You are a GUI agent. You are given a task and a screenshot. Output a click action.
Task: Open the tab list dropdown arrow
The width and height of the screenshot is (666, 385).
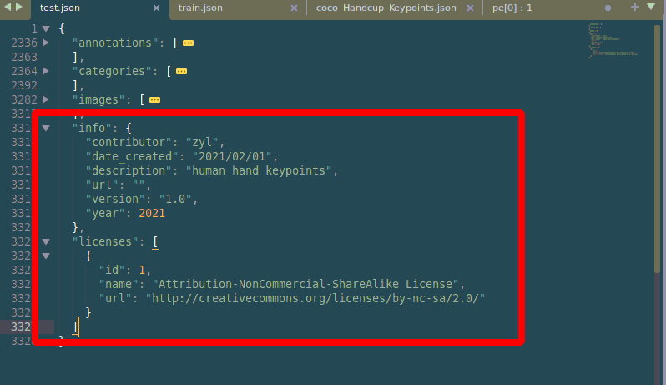(x=651, y=7)
